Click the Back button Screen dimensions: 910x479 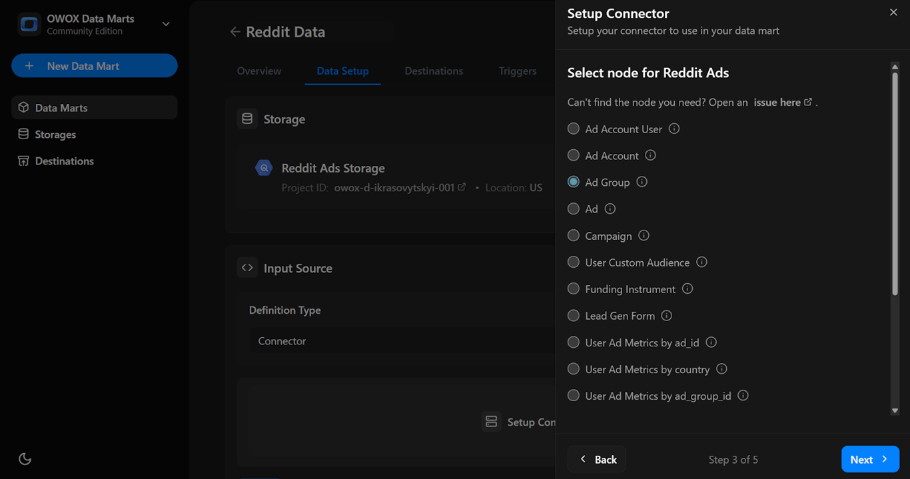coord(597,459)
